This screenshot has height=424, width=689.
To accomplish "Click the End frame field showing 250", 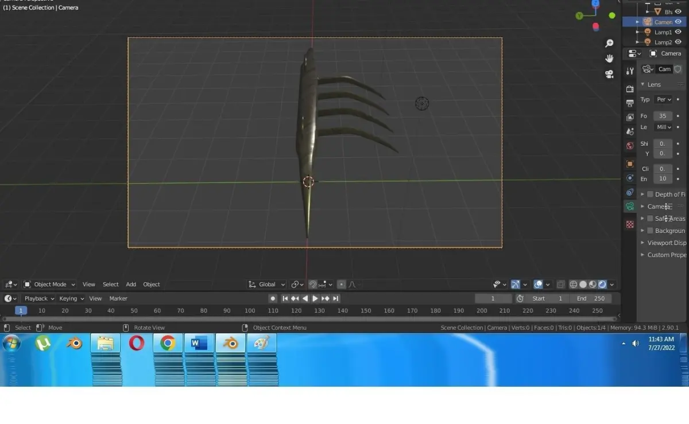I will [x=591, y=298].
